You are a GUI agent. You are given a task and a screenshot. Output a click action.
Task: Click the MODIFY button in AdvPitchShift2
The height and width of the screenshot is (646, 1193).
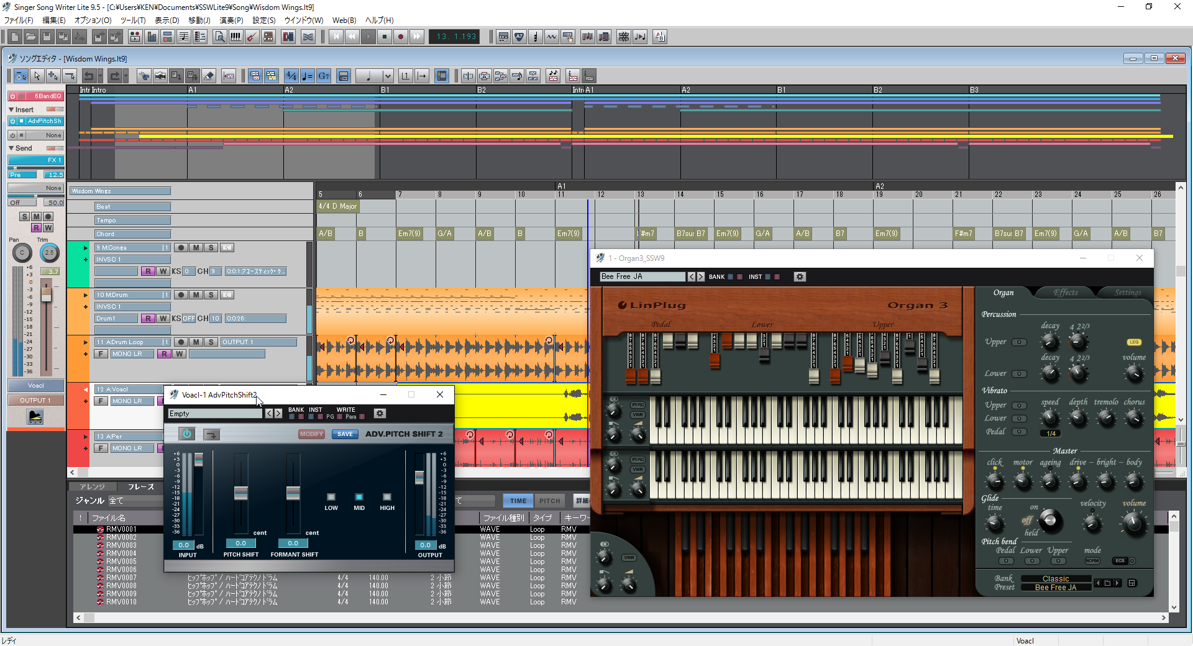click(x=311, y=434)
